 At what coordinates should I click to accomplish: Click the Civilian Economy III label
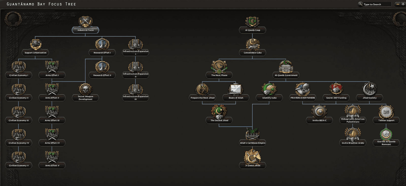click(19, 120)
